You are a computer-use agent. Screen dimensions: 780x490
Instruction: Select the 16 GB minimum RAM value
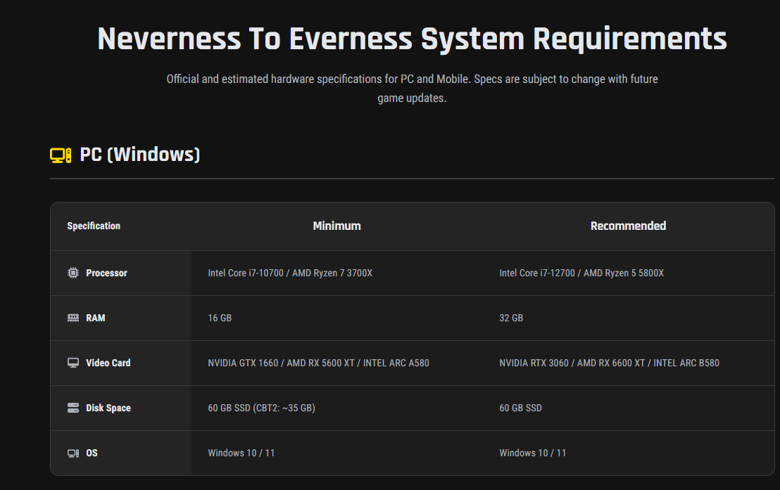tap(220, 318)
